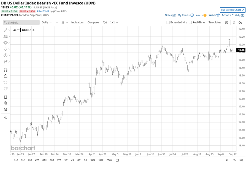
Task: Open Notes for this symbol
Action: pyautogui.click(x=170, y=15)
